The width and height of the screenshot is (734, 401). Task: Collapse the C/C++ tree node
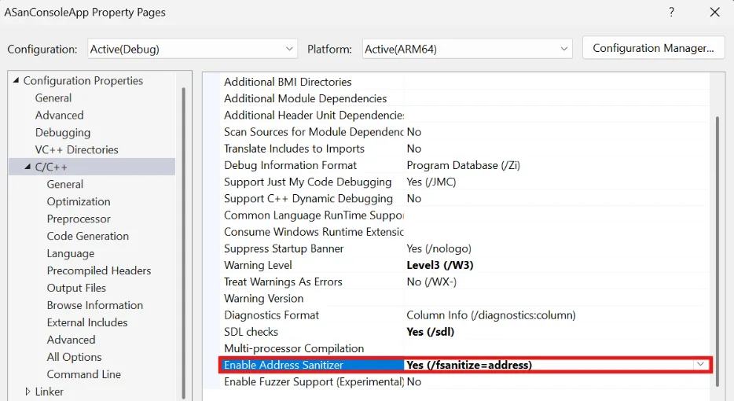(28, 167)
